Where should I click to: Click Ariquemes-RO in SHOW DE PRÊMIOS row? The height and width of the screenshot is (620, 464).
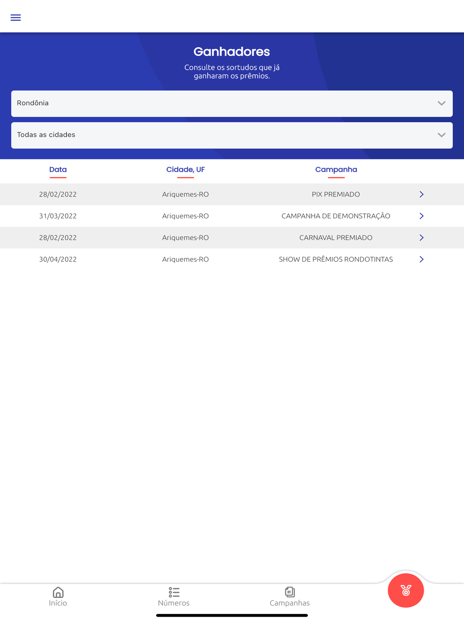point(186,259)
